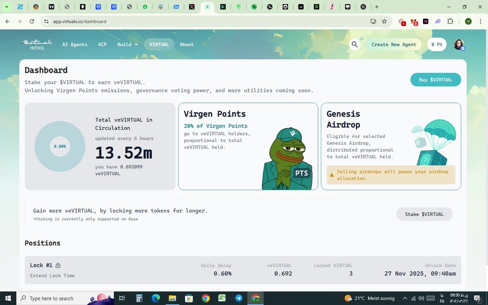Open the user profile avatar

pyautogui.click(x=459, y=45)
